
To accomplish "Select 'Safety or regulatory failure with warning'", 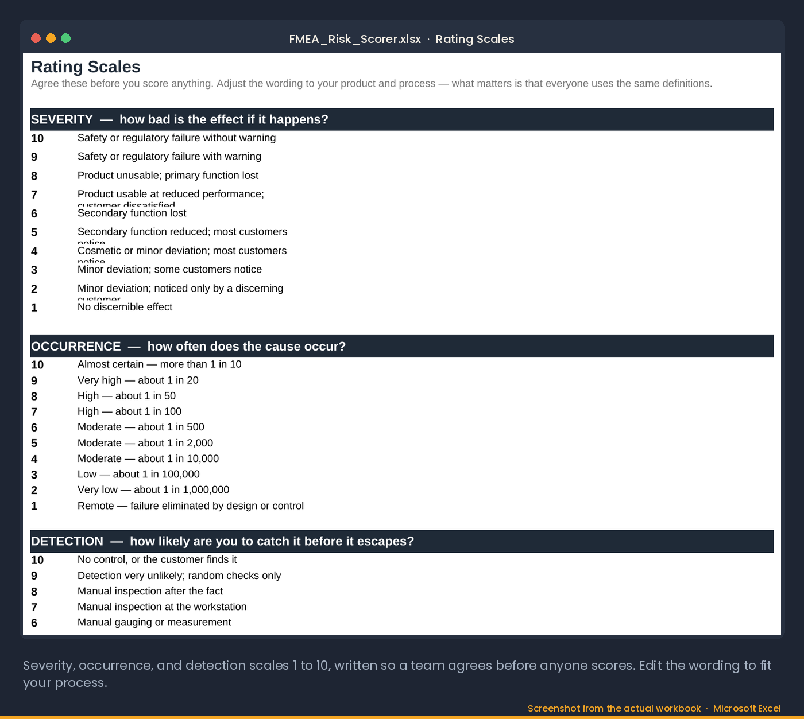I will [169, 156].
